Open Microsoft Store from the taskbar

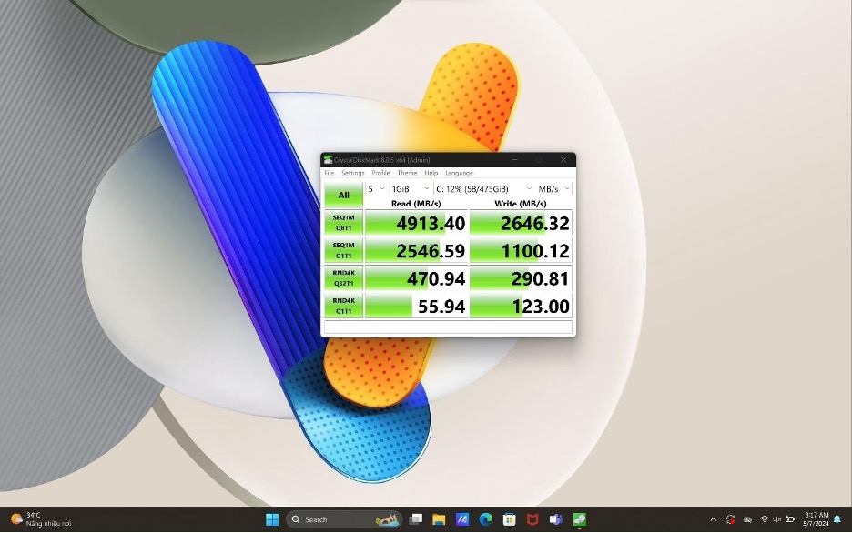(x=510, y=519)
